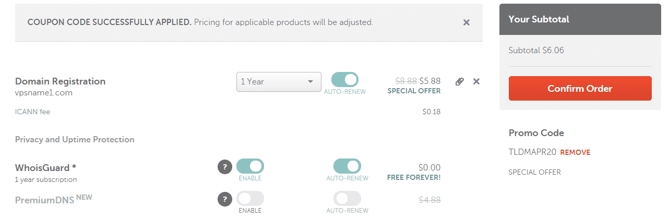Click the paperclip icon for Domain Registration
The height and width of the screenshot is (219, 669).
[x=459, y=81]
